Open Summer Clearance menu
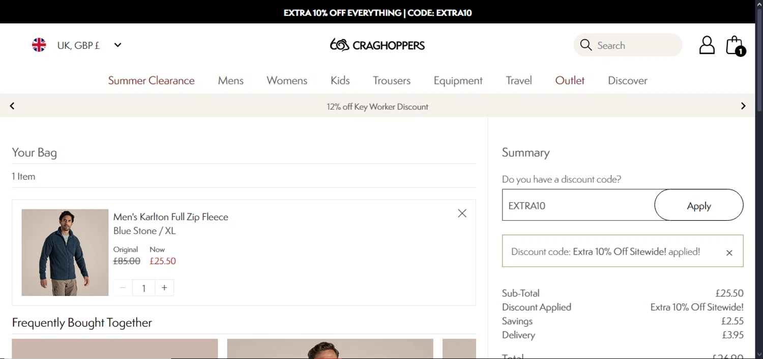763x359 pixels. pyautogui.click(x=151, y=80)
